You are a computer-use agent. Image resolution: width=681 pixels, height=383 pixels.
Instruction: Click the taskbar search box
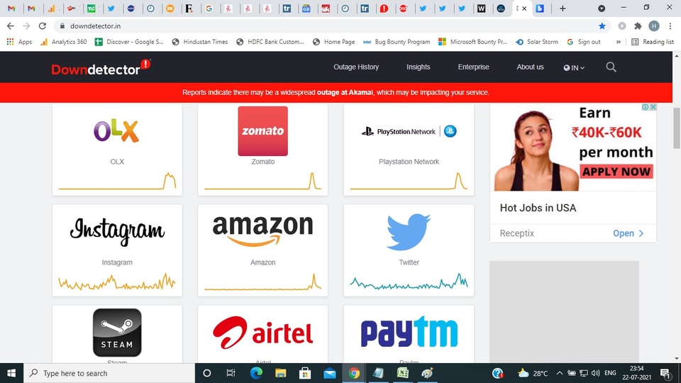[x=109, y=373]
